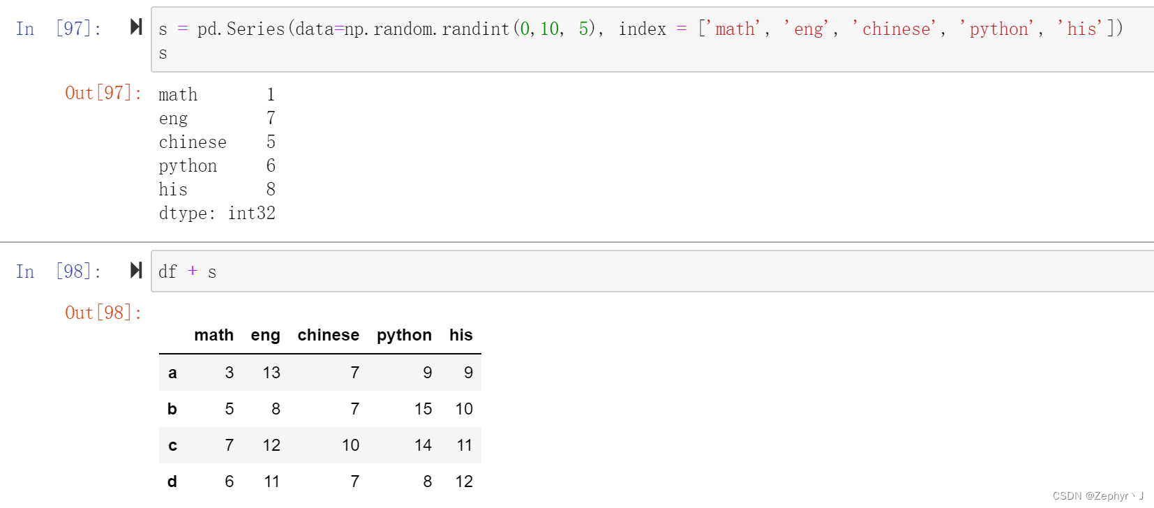The height and width of the screenshot is (508, 1154).
Task: Click value 14 in row c
Action: pos(423,445)
